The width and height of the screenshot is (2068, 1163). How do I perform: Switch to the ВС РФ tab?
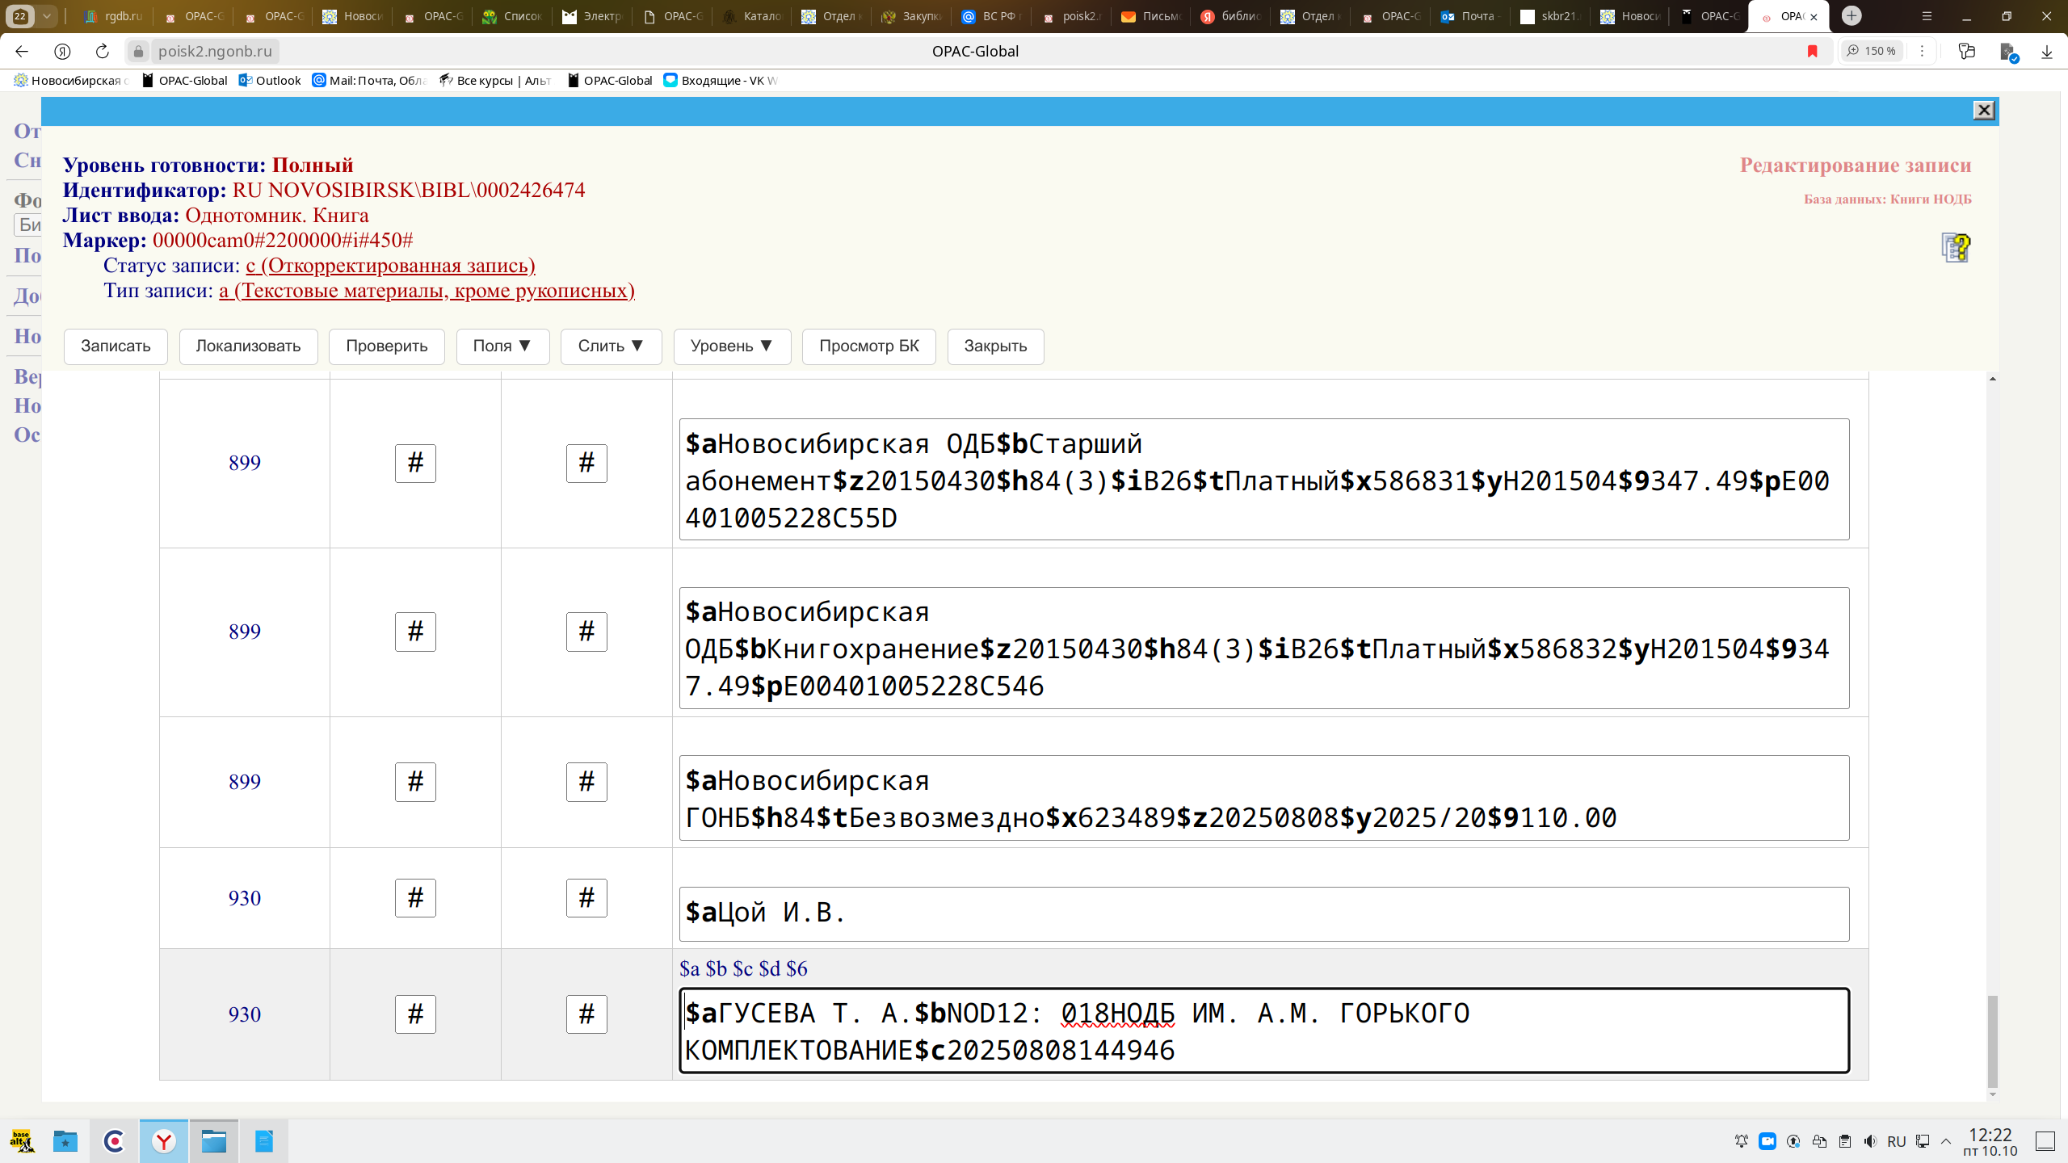pyautogui.click(x=992, y=16)
